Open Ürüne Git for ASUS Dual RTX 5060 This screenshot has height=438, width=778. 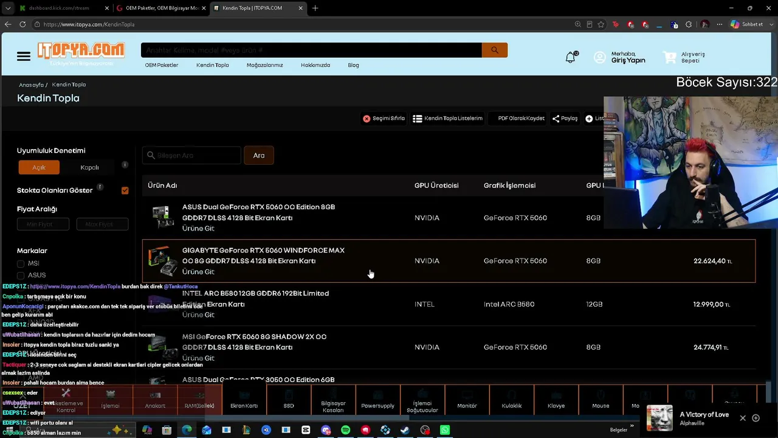click(198, 229)
